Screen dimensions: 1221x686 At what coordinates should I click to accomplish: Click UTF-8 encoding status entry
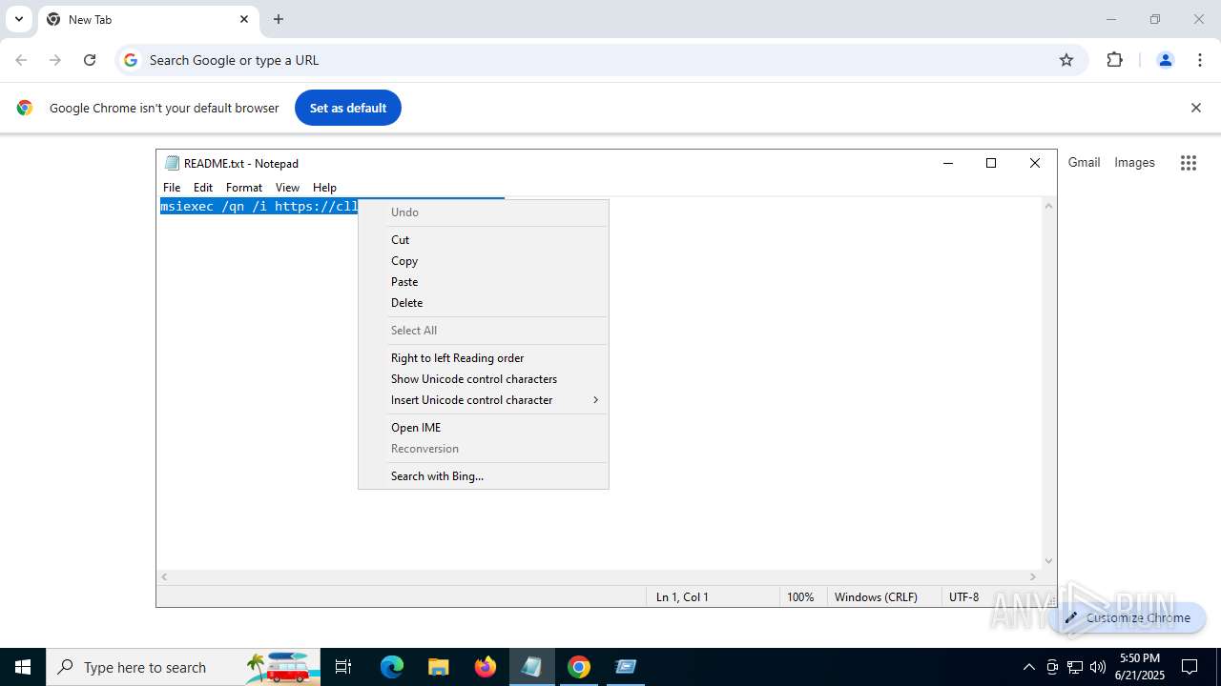coord(963,597)
